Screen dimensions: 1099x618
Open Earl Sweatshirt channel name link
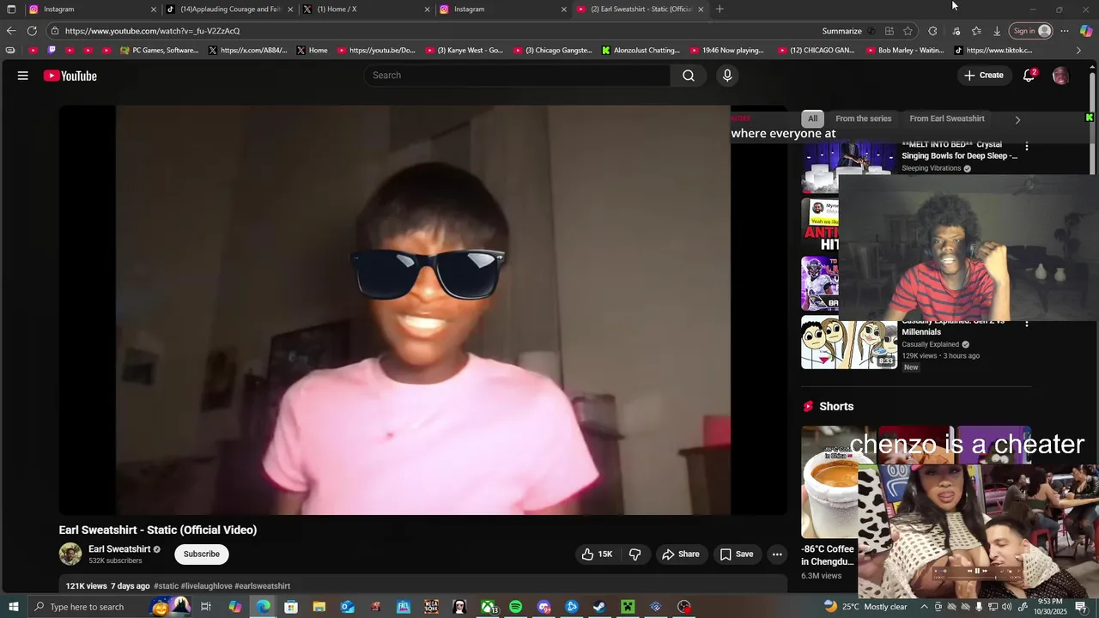[119, 549]
